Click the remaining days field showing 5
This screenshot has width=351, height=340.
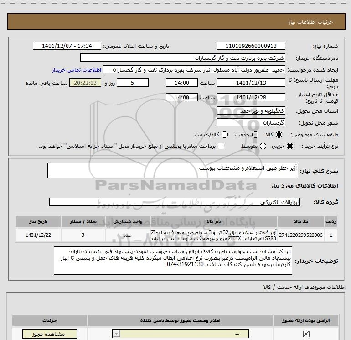point(133,83)
